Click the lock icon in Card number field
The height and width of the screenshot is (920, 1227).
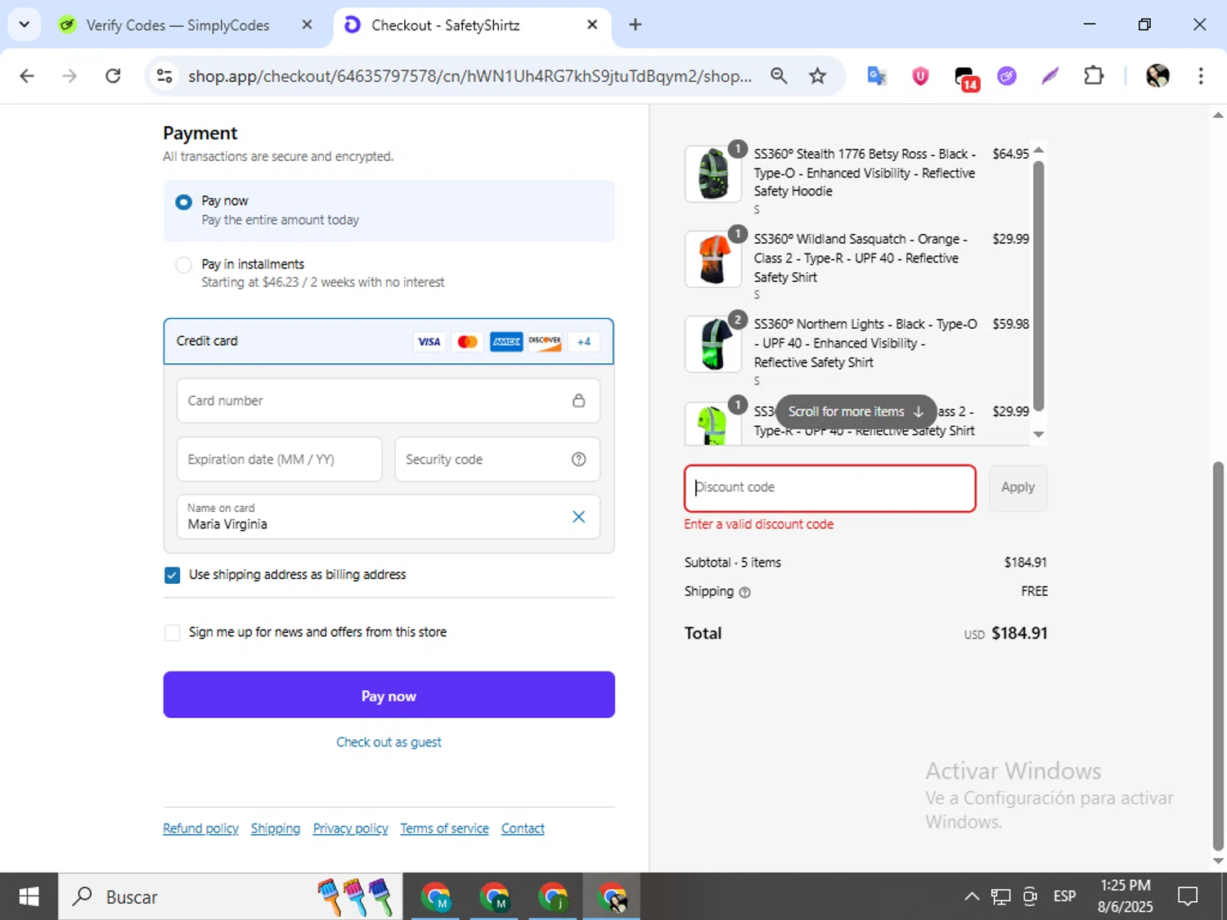pos(578,401)
